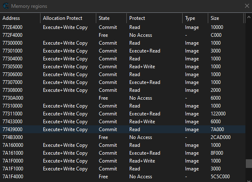
Task: Sort by the Size column header
Action: [216, 18]
